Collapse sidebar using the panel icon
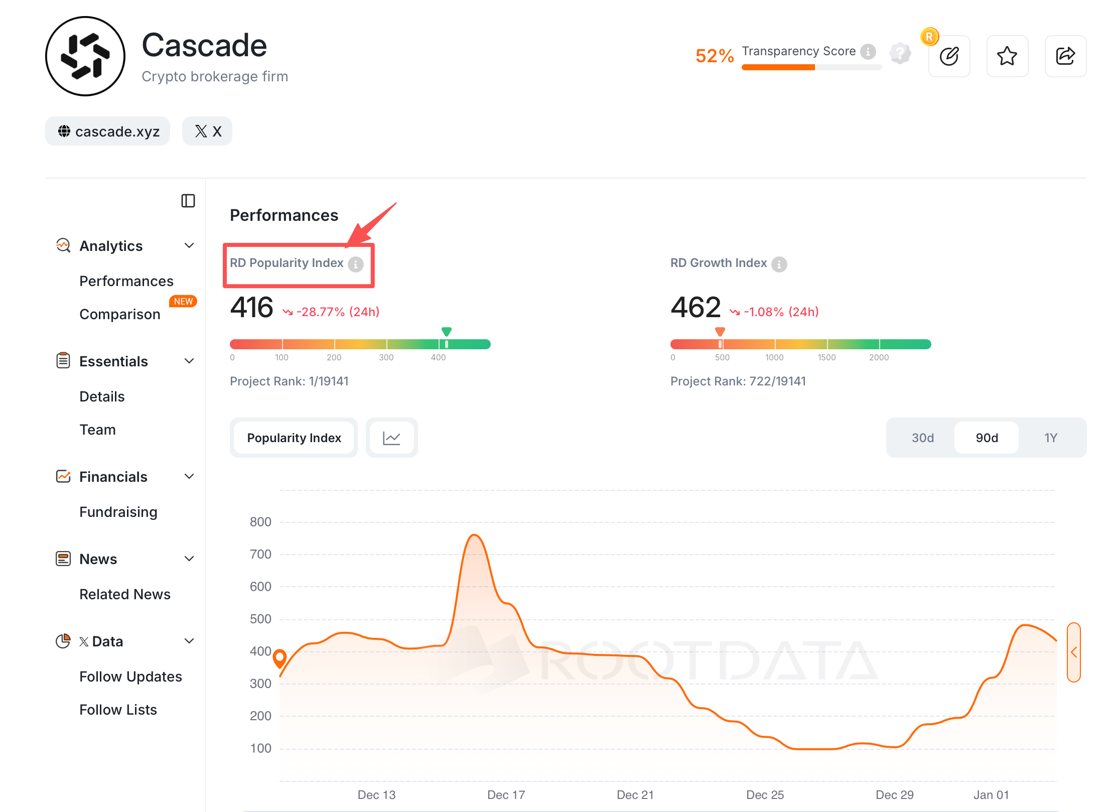Image resolution: width=1109 pixels, height=812 pixels. click(x=188, y=201)
